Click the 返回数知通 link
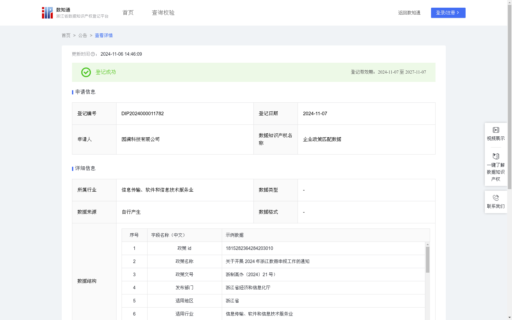The width and height of the screenshot is (512, 320). [409, 13]
